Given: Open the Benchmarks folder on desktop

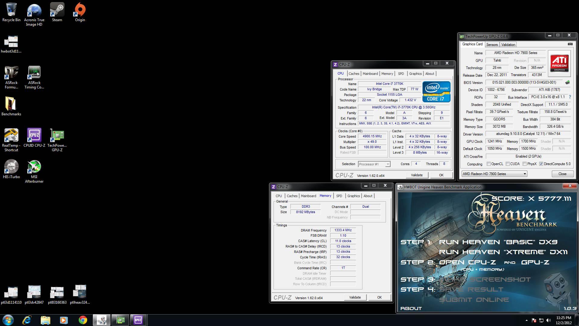Looking at the screenshot, I should (11, 106).
